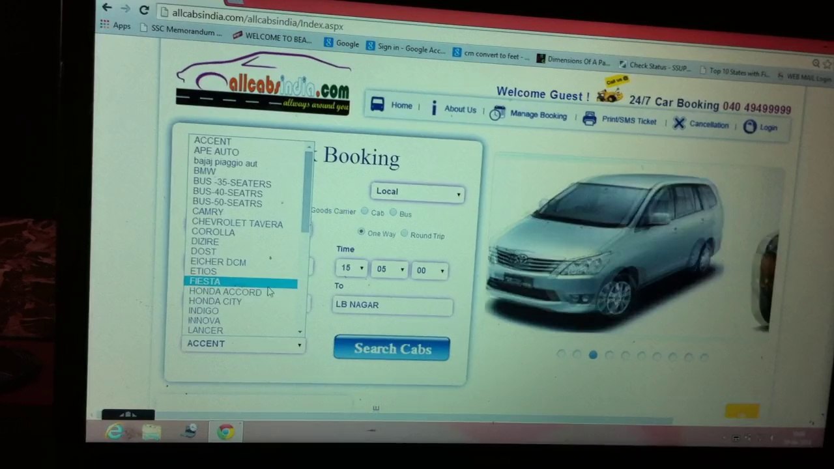Viewport: 834px width, 469px height.
Task: Open the SSC Memorandum bookmark
Action: tap(182, 29)
